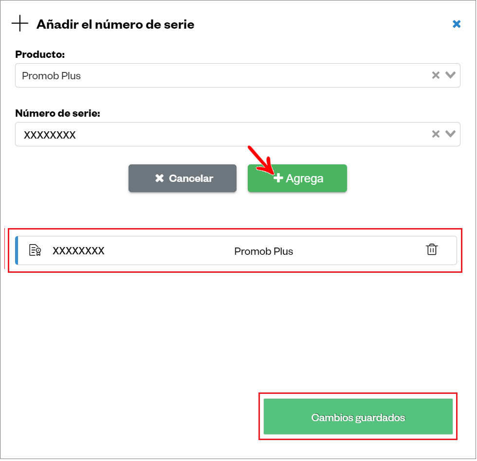Click the X icon on the Cancelar button

pyautogui.click(x=160, y=178)
